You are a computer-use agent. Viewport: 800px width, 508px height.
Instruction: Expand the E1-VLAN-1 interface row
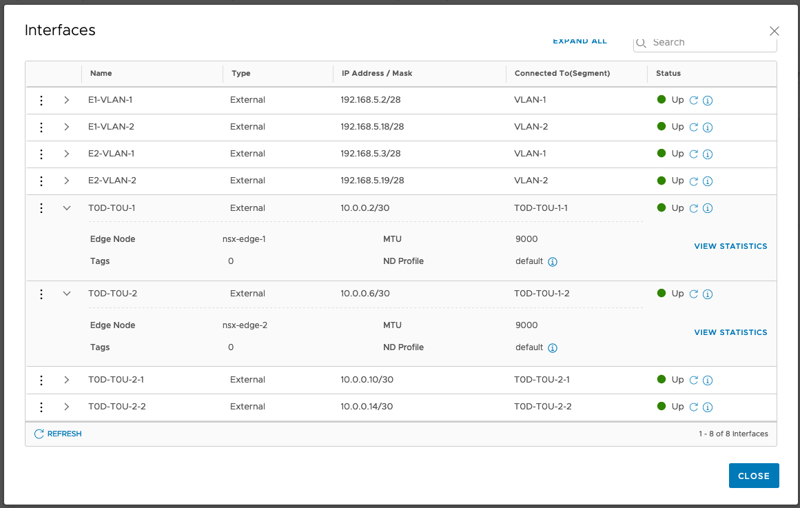[x=67, y=101]
